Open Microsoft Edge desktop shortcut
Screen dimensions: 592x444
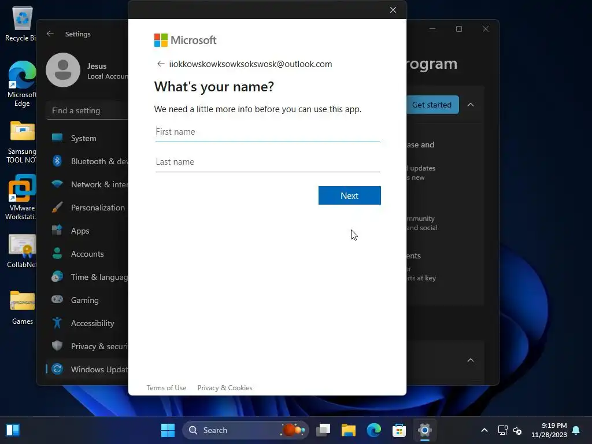22,84
